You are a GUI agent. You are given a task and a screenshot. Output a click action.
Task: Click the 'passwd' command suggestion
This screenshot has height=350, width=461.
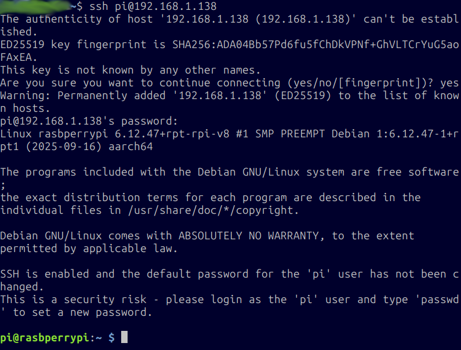click(440, 299)
